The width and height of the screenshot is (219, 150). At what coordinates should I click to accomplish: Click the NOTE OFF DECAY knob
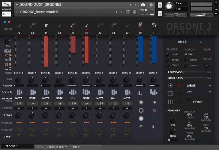(x=172, y=131)
